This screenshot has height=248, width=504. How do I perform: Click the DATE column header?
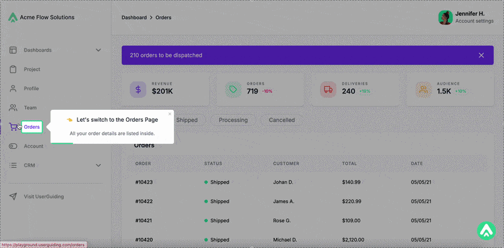[x=417, y=163]
